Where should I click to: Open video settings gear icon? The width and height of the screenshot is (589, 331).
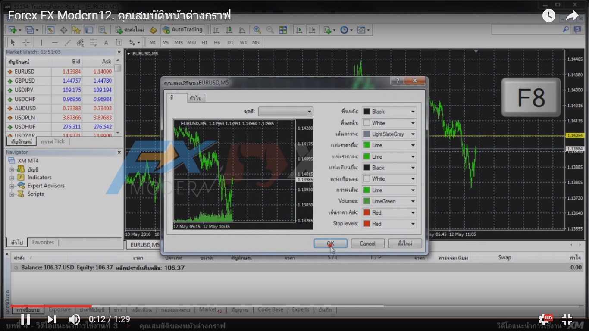pos(544,319)
